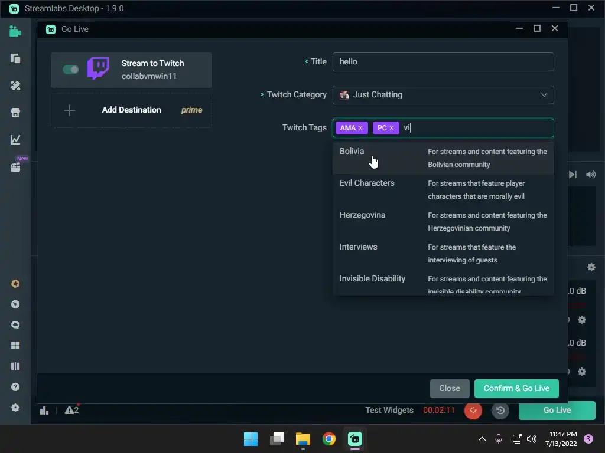Open Google Chrome on taskbar
The height and width of the screenshot is (453, 605).
pyautogui.click(x=329, y=439)
